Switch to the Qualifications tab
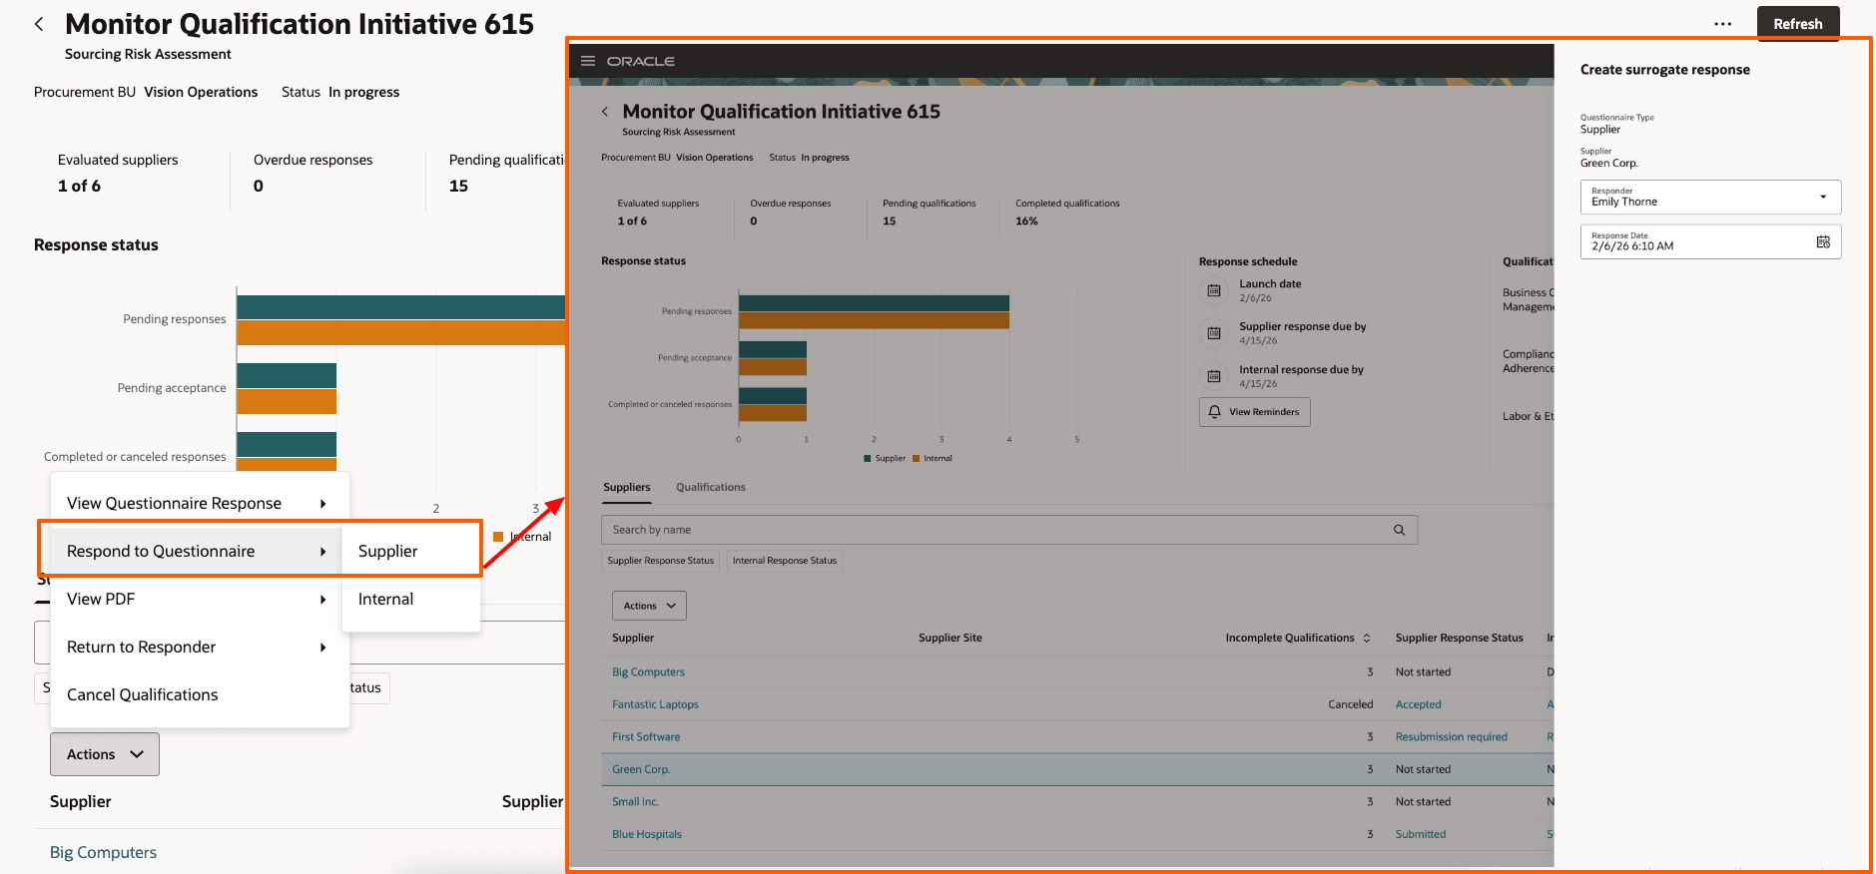 710,487
